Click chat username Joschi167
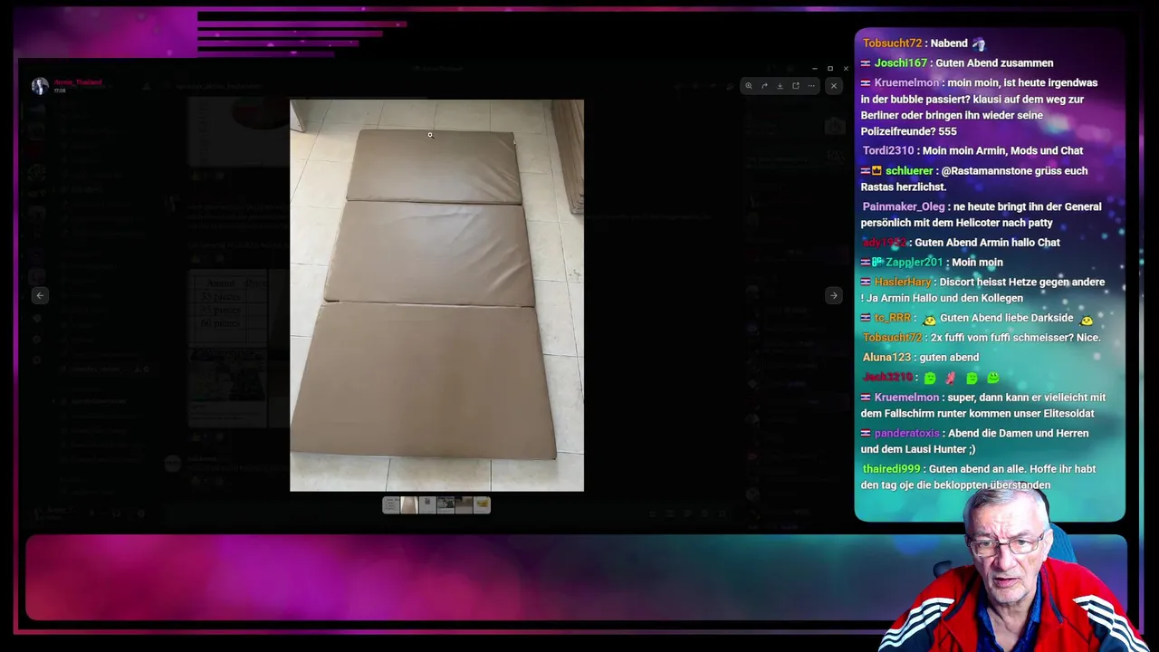 coord(901,63)
